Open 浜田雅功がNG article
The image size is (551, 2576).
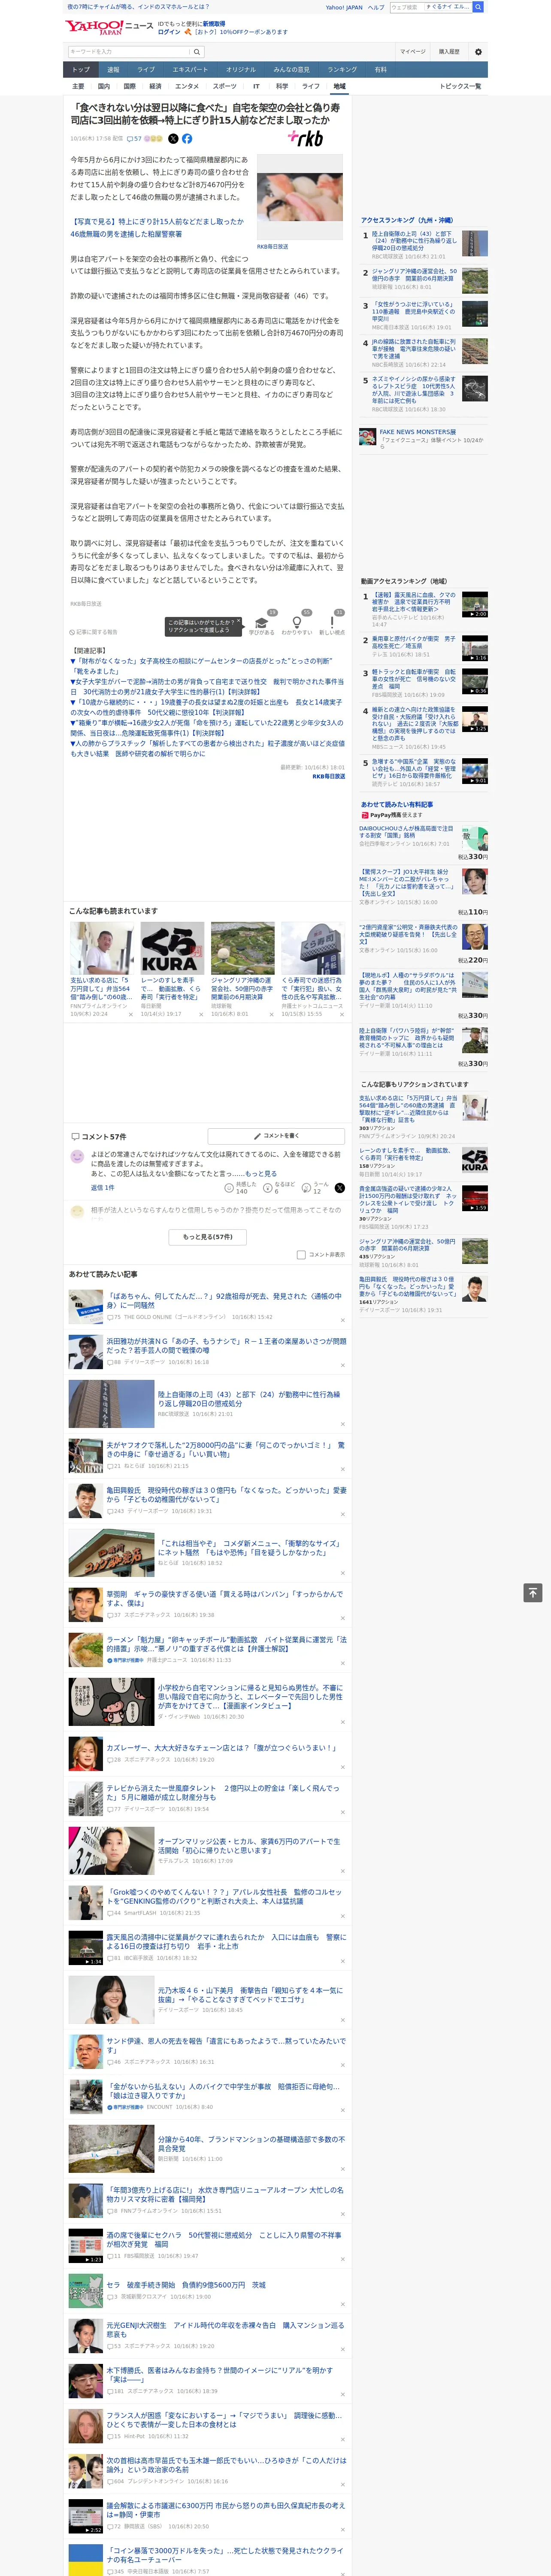point(226,1345)
